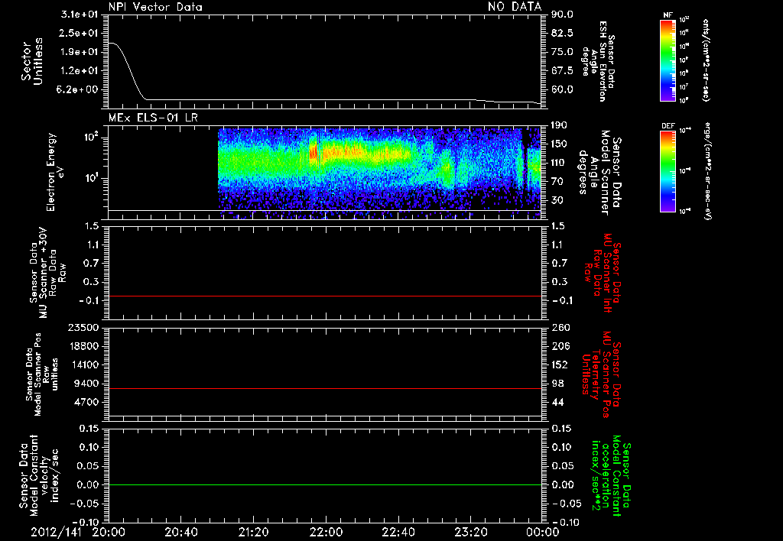Click the 'Electron Energy eV' axis title
This screenshot has width=783, height=541.
pos(55,172)
